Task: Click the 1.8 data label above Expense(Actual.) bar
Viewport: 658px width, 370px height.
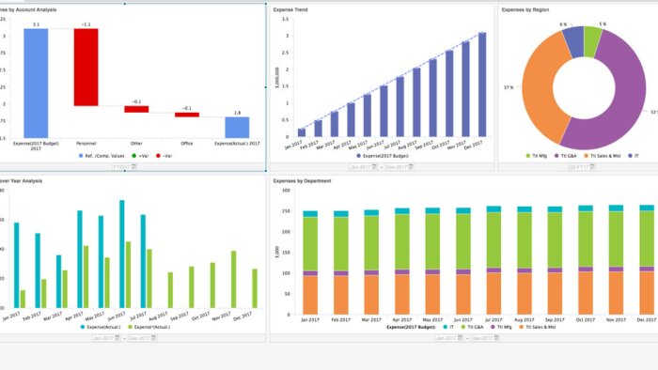Action: (x=238, y=113)
